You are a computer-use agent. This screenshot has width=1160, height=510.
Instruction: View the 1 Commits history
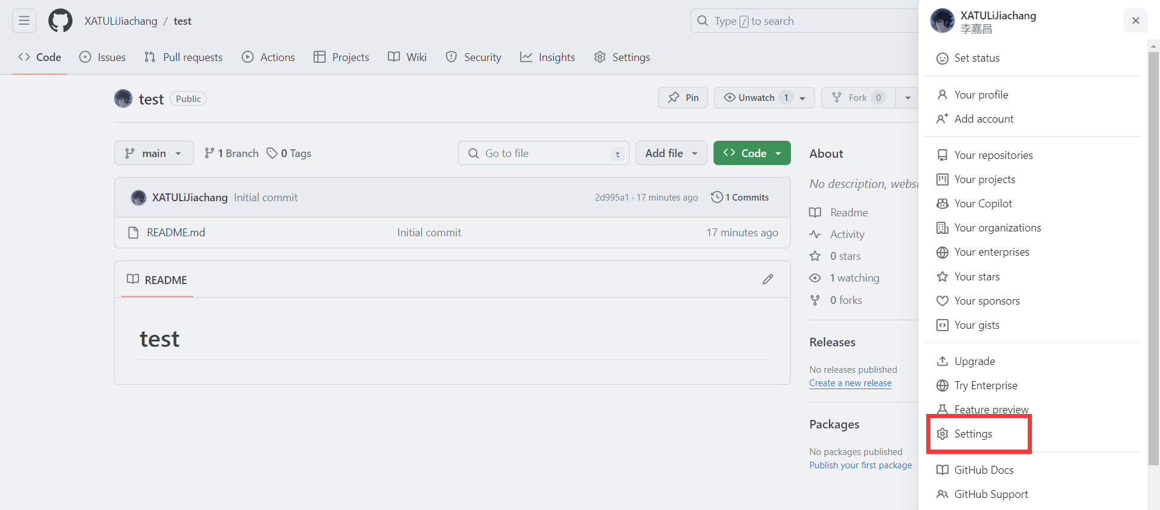click(x=740, y=198)
